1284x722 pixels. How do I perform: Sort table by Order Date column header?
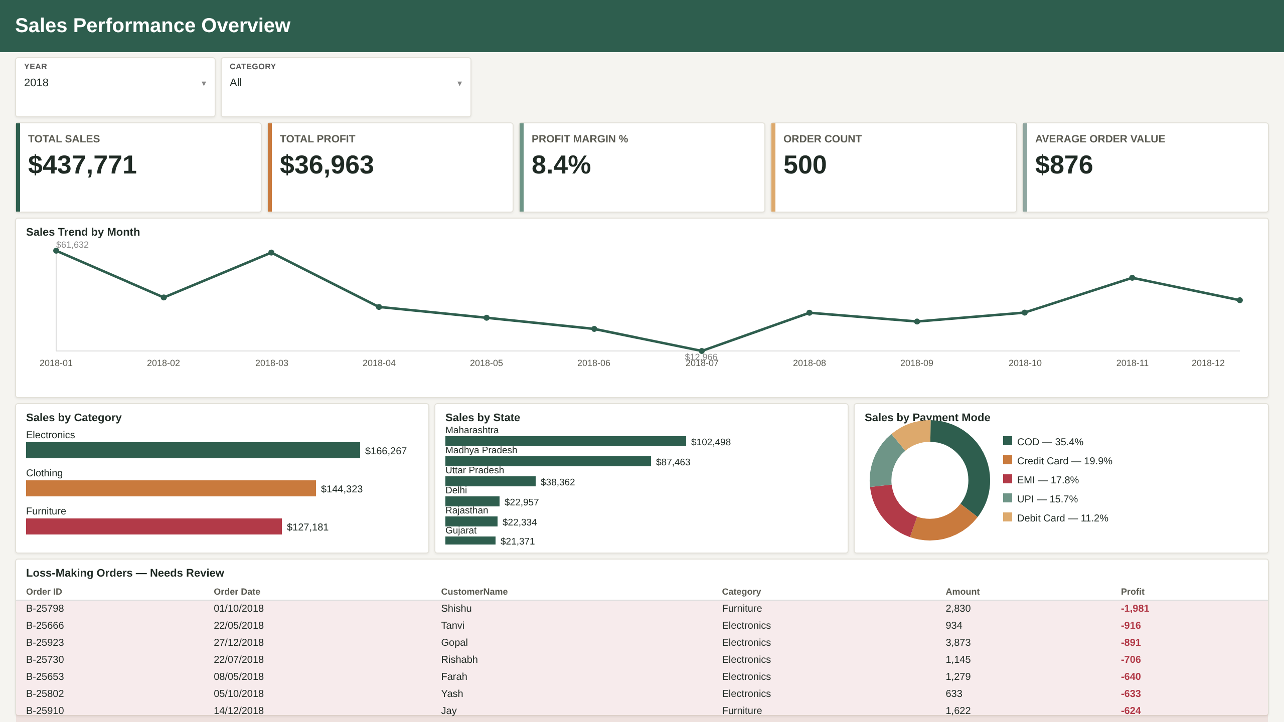(x=237, y=592)
